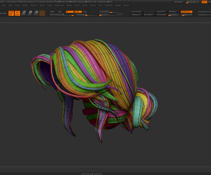
Task: Switch to the Scale tool
Action: point(30,13)
